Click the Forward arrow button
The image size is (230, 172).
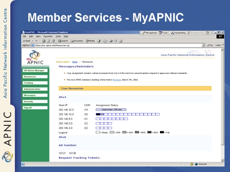(x=36, y=41)
